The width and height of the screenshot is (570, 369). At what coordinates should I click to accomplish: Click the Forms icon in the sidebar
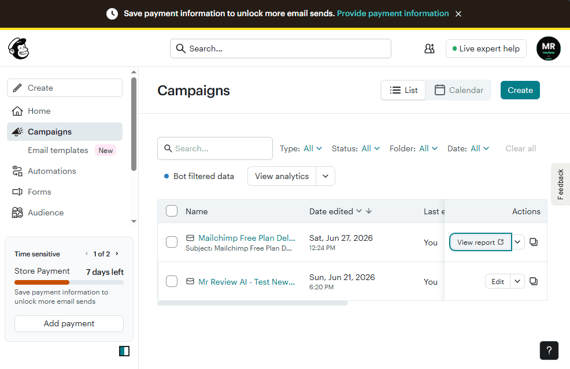coord(17,191)
